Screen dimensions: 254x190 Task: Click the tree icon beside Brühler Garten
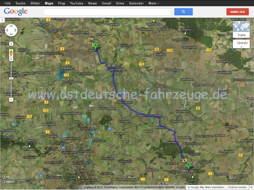[x=79, y=177]
